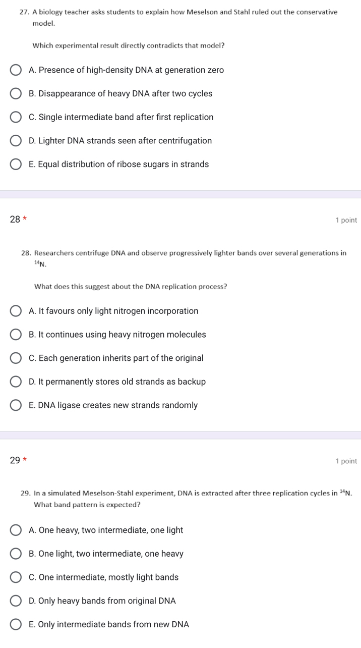Pick 'Each generation inherits part of the original'

pos(16,358)
